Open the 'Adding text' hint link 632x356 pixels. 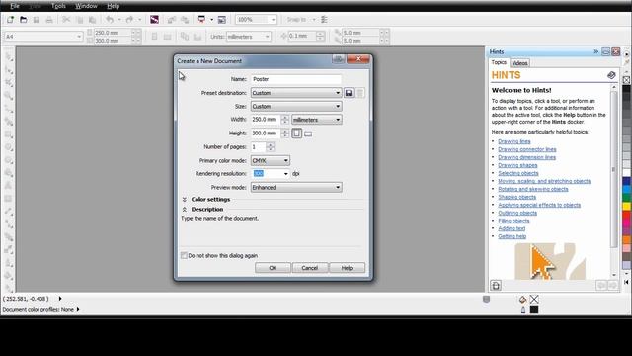click(x=512, y=228)
